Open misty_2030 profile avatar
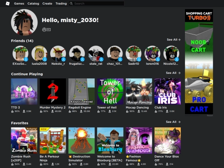The image size is (224, 168). pos(24,22)
